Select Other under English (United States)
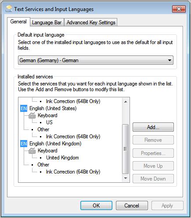 (43, 129)
